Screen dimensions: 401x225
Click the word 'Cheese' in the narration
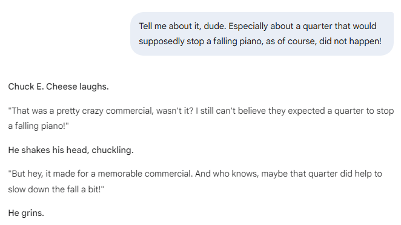(x=61, y=86)
